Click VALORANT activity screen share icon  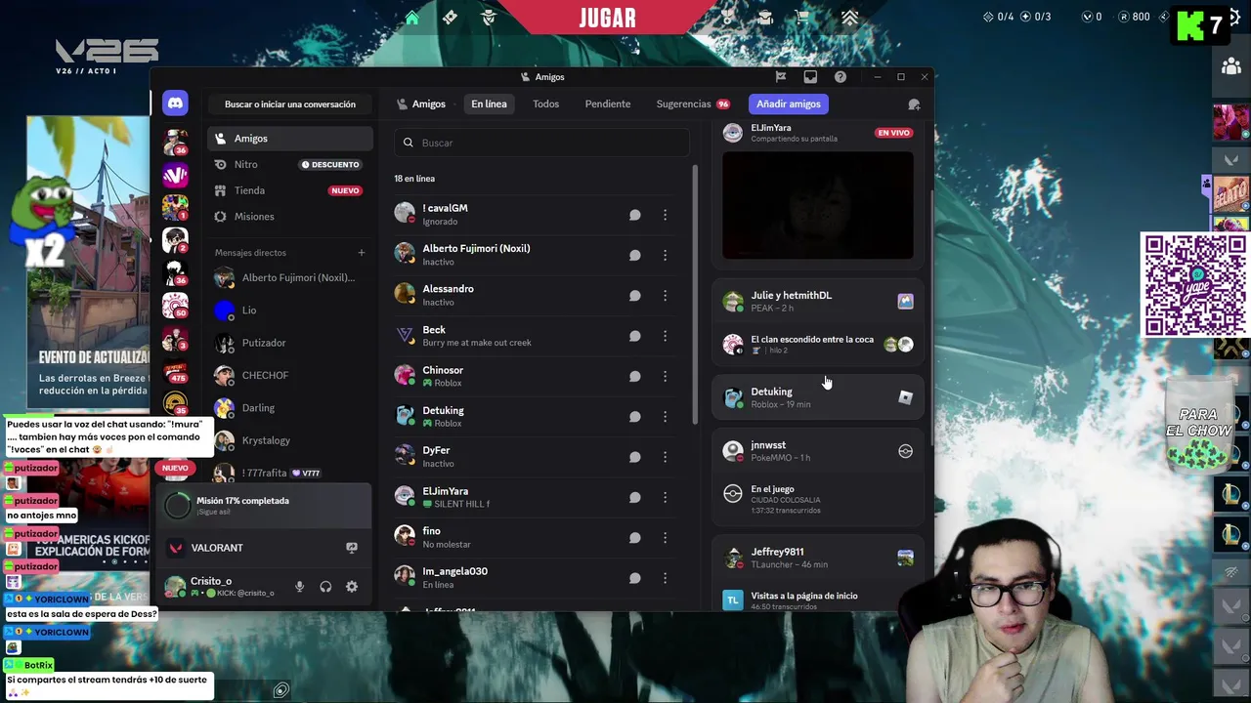[352, 548]
